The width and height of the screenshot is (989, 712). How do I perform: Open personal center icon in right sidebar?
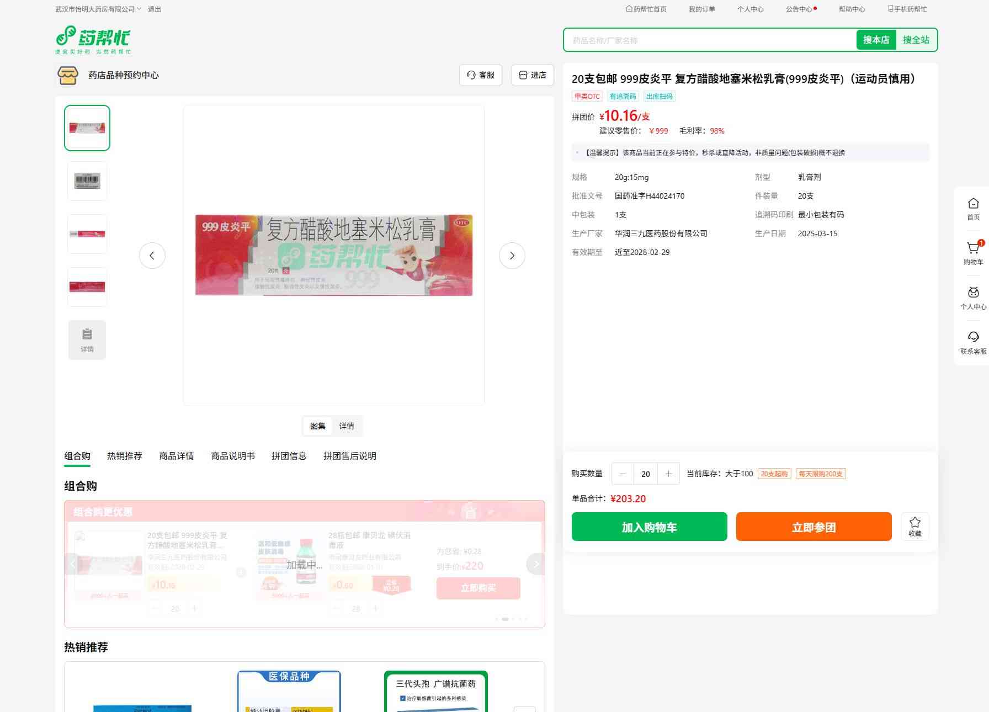click(x=973, y=297)
